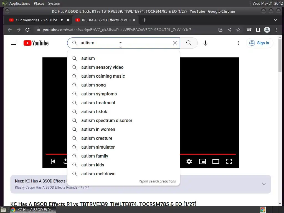Open the Places menu
The width and height of the screenshot is (284, 213).
tap(39, 3)
